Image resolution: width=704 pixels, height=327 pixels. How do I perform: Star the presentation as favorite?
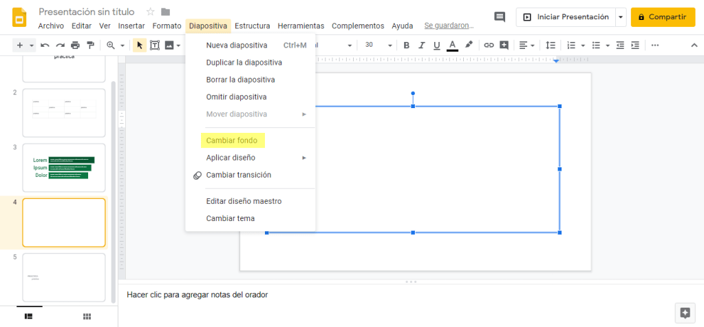pos(151,12)
